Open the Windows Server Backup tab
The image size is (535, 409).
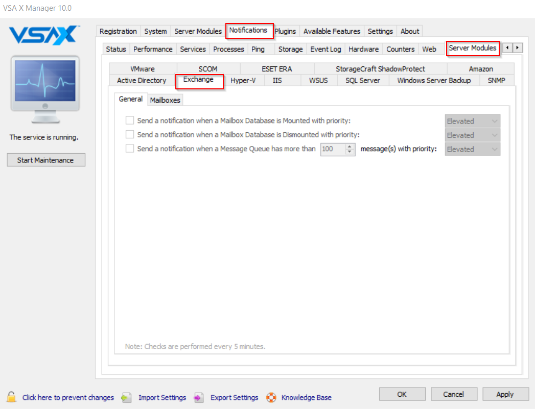click(434, 81)
